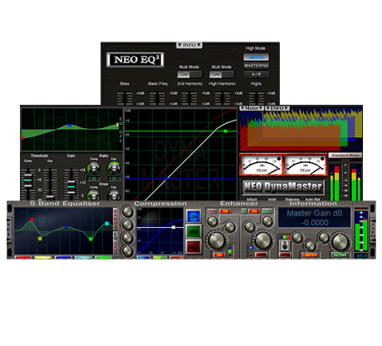Click the left PEAK VU meter
The image size is (382, 346).
point(261,166)
